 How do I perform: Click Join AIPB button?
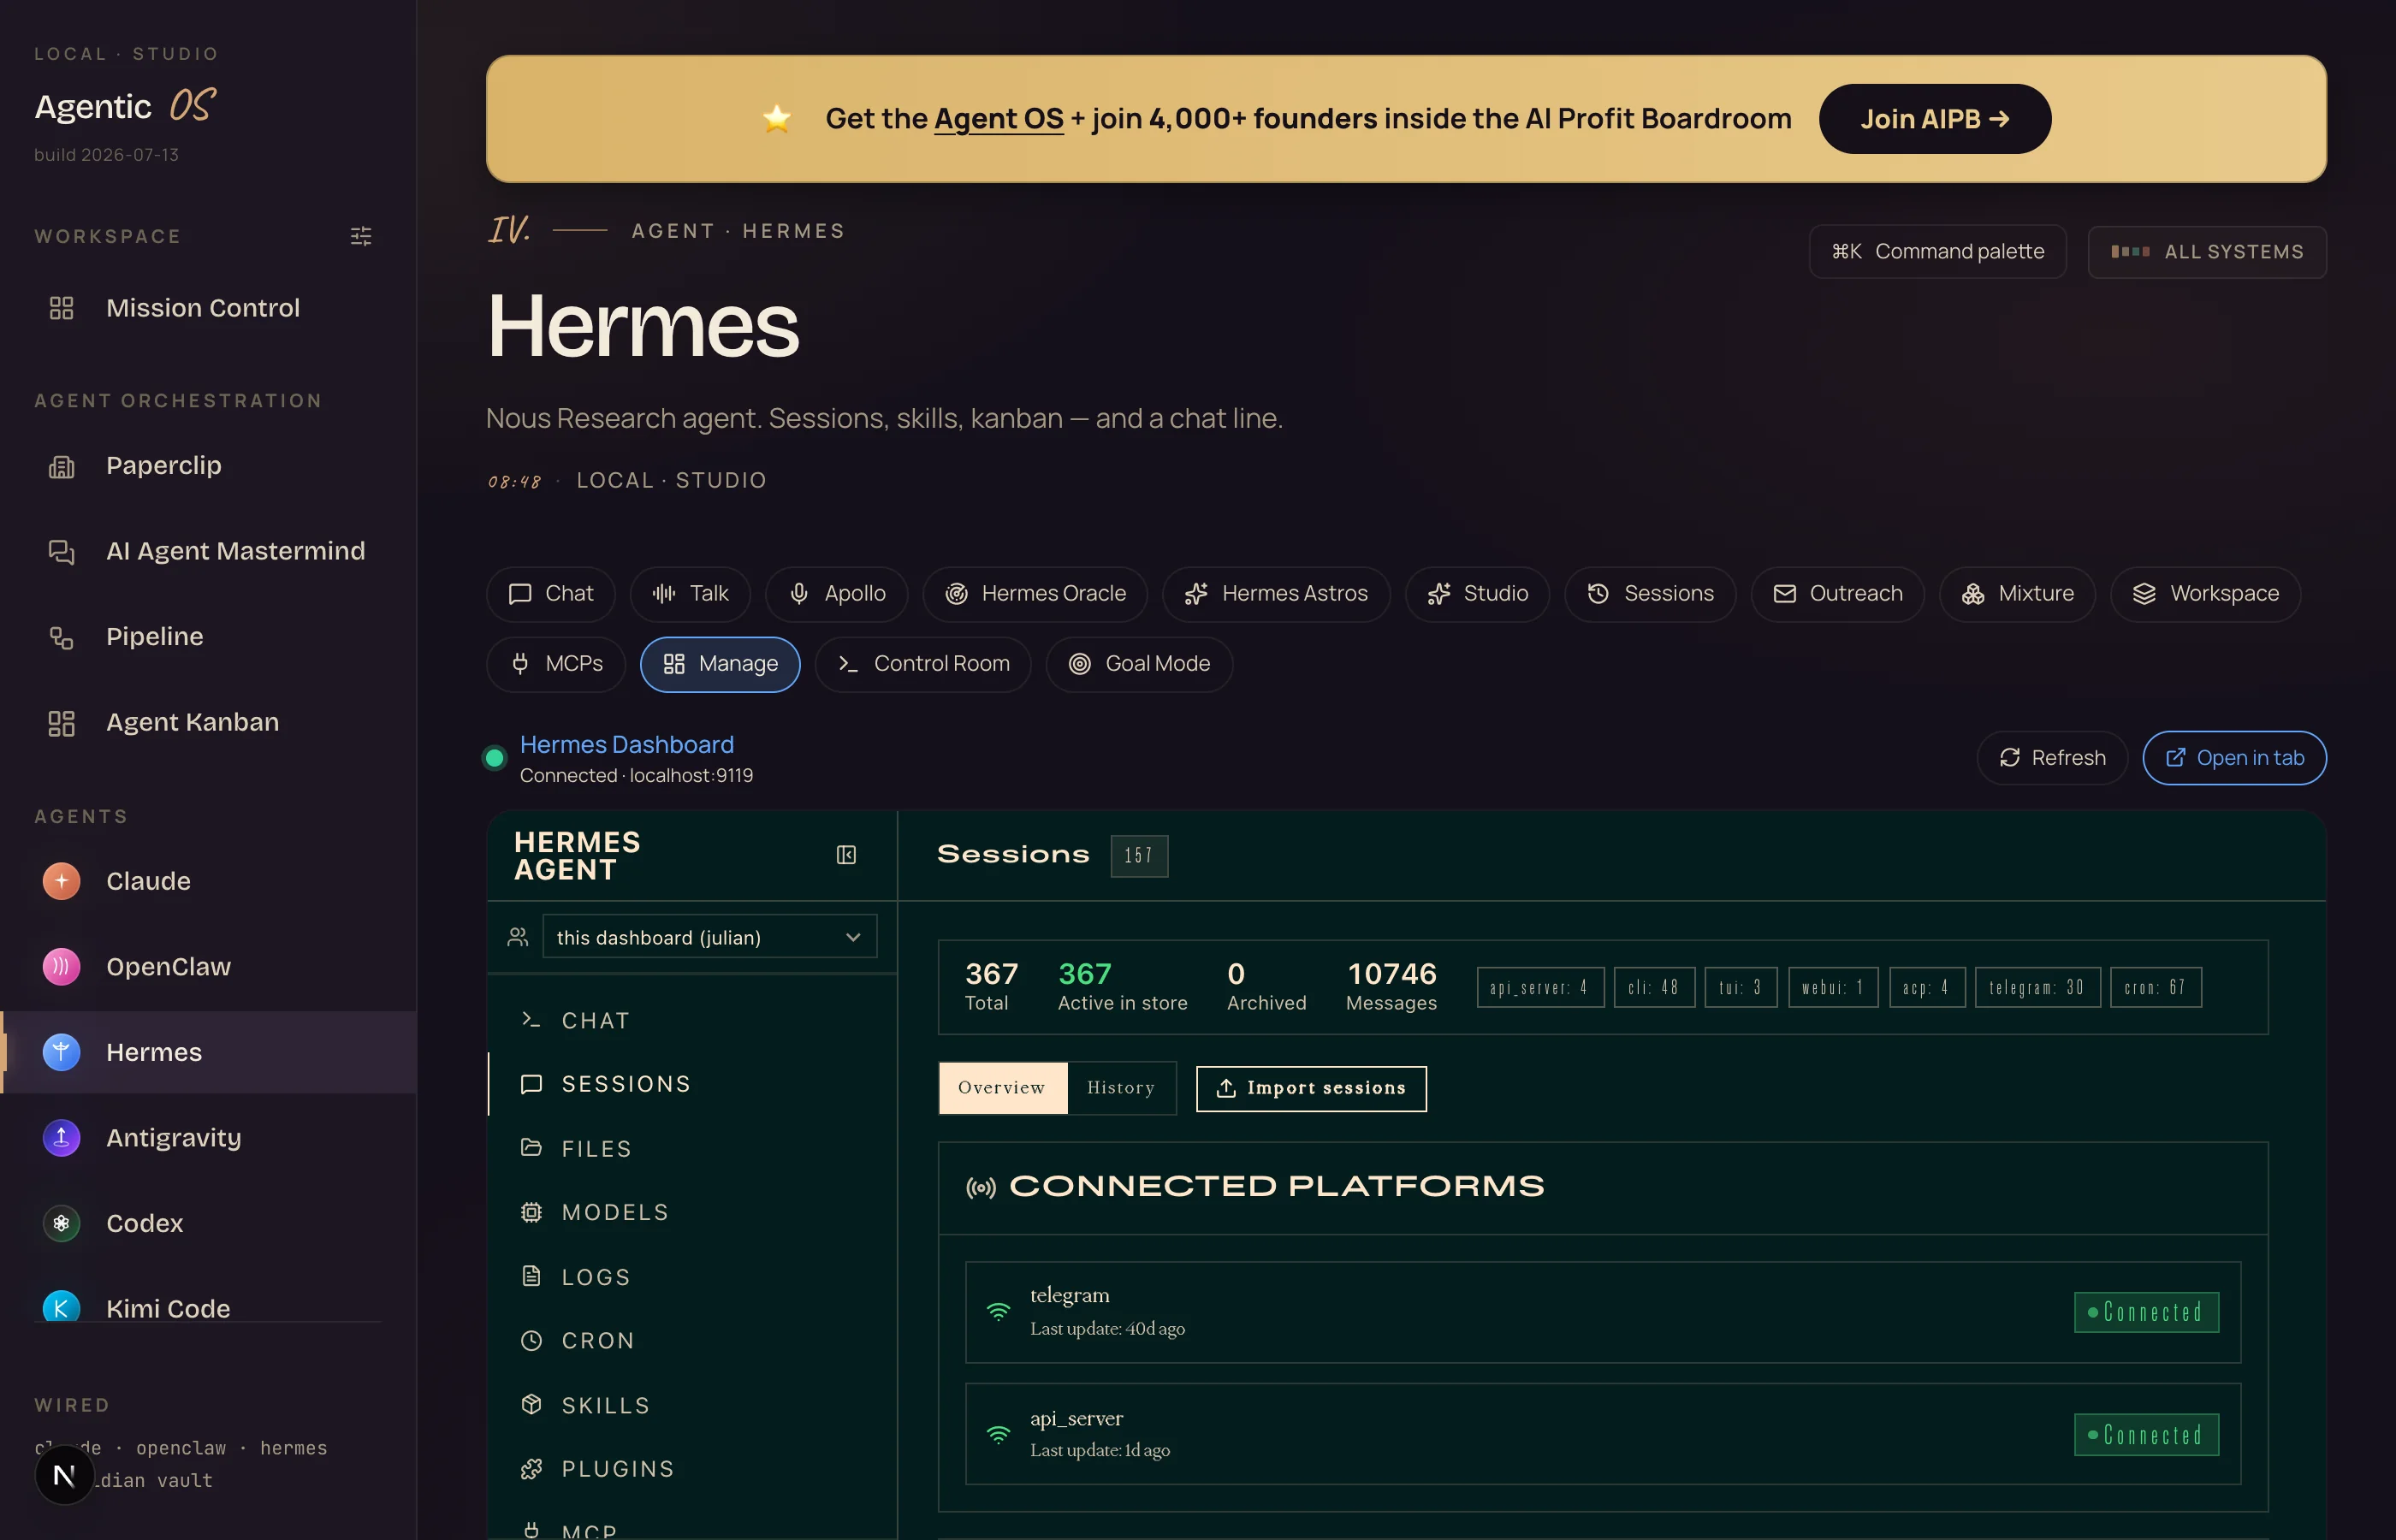point(1934,119)
